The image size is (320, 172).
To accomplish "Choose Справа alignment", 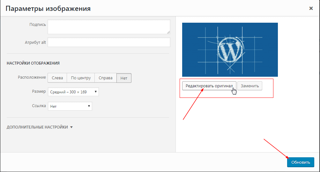I will (106, 78).
